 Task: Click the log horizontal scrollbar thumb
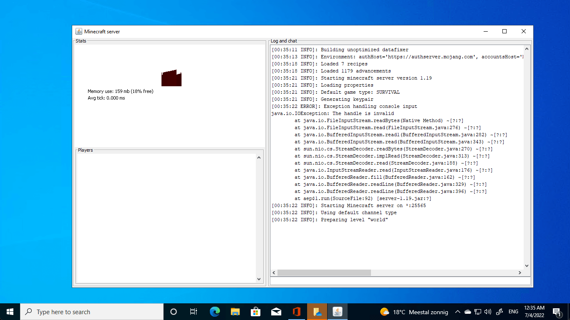point(324,272)
